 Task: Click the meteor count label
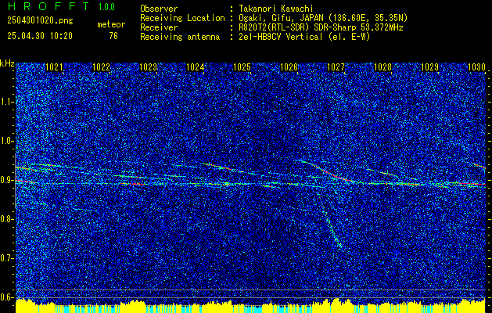111,24
